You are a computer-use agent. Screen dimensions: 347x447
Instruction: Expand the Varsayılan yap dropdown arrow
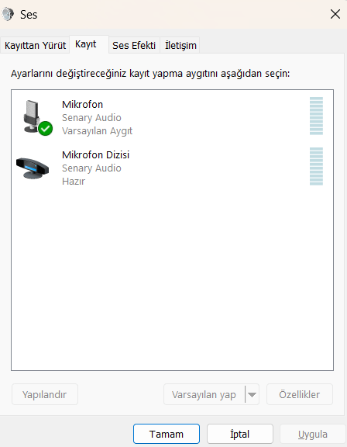tap(252, 394)
